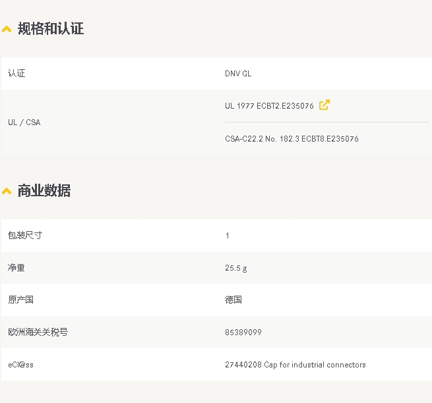The height and width of the screenshot is (403, 432).
Task: Click the eCl@ss row label
Action: click(20, 365)
